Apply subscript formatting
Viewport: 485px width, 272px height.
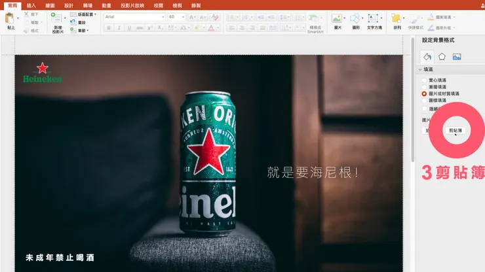(x=160, y=28)
